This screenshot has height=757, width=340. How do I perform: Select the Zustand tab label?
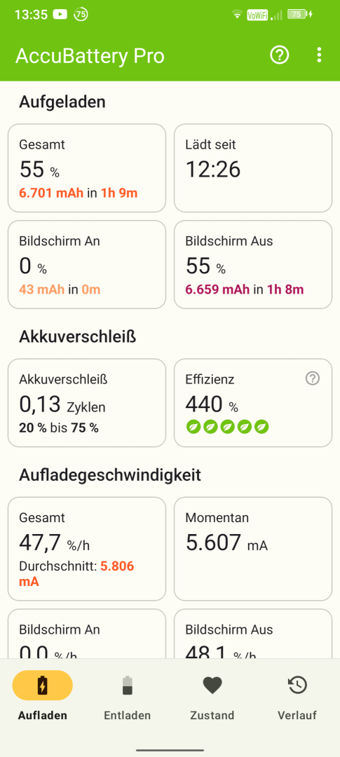pos(212,716)
